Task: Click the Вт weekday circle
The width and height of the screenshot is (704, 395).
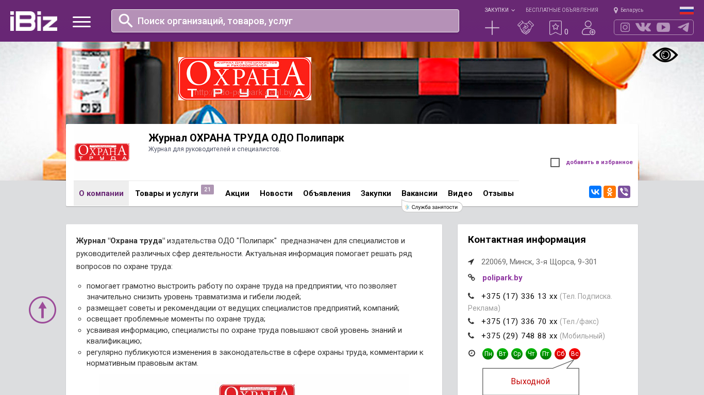Action: (x=502, y=354)
